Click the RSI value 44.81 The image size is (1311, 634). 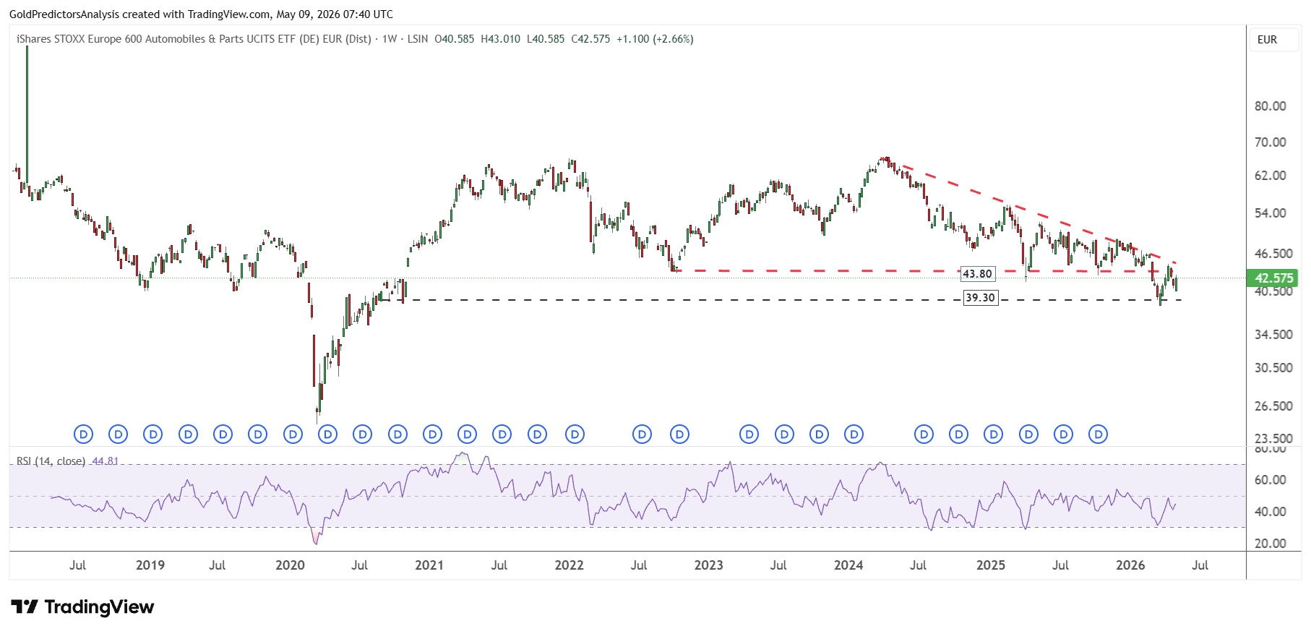point(106,461)
